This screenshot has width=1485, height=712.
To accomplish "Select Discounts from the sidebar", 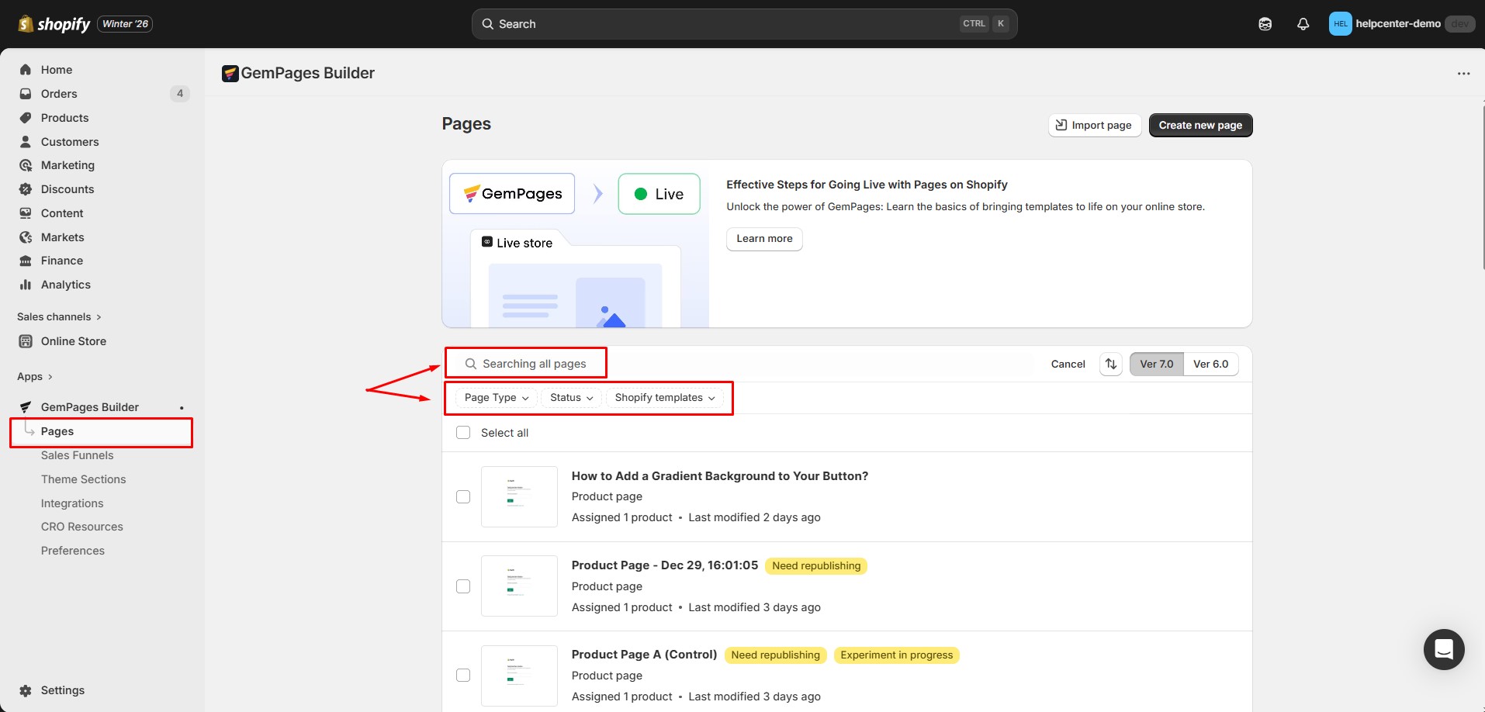I will pos(67,188).
